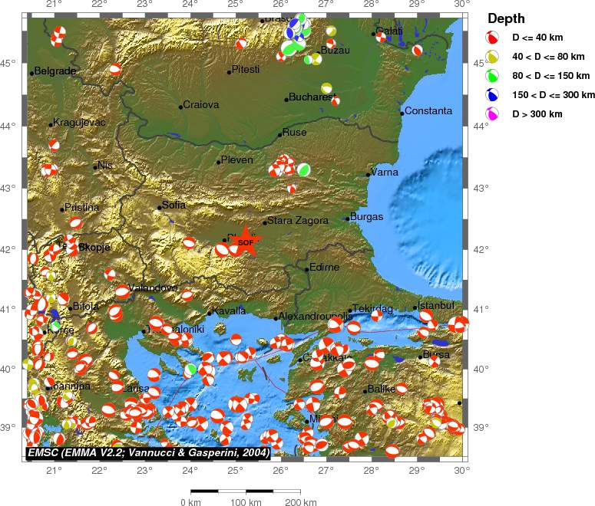Select the yellow beachball above Bucharest
The height and width of the screenshot is (506, 595).
[x=326, y=88]
